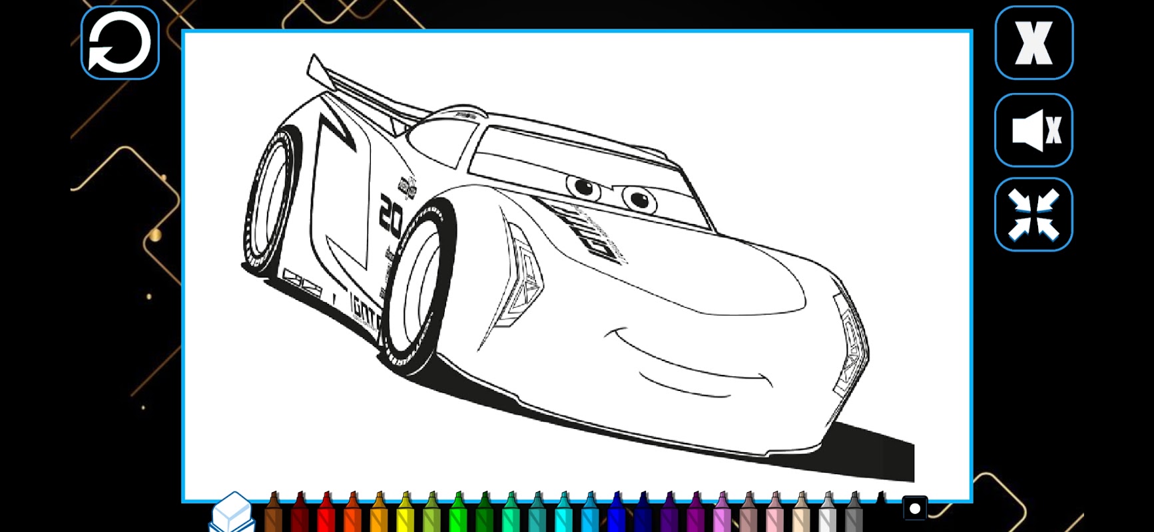Choose the bright red marker
Viewport: 1154px width, 532px height.
[326, 512]
